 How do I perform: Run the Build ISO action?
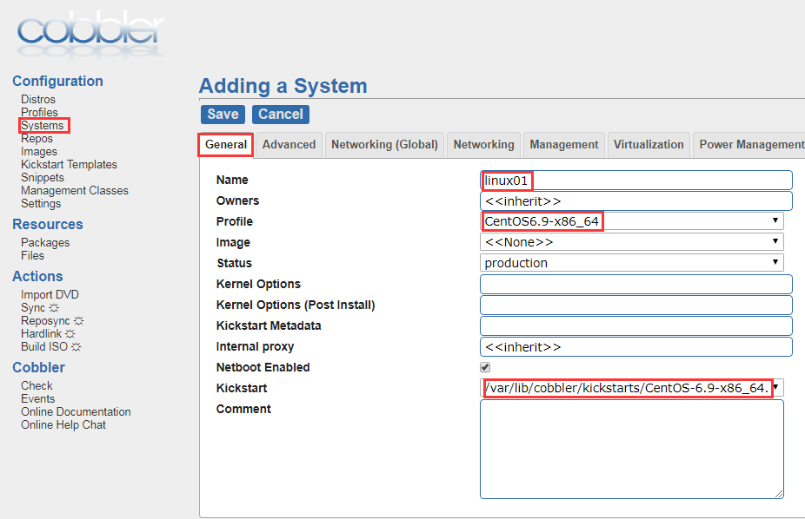click(44, 347)
